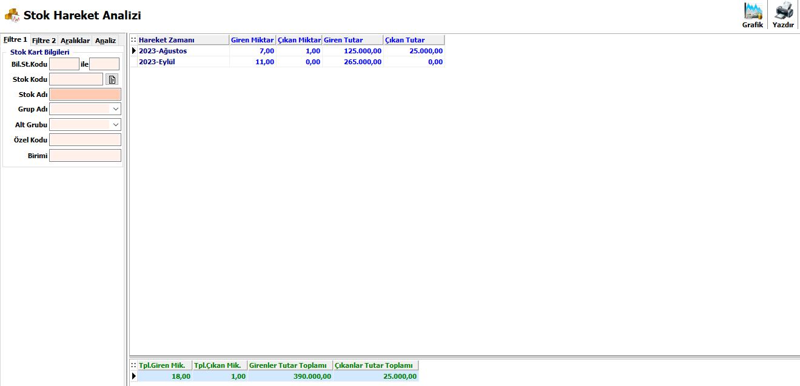
Task: Expand the Grup Adı dropdown arrow
Action: [x=116, y=109]
